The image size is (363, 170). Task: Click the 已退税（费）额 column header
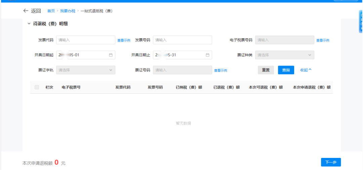227,87
